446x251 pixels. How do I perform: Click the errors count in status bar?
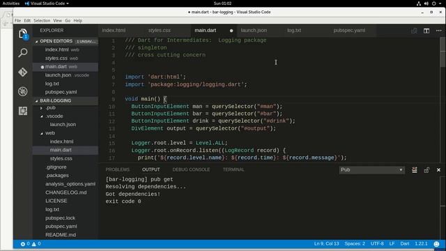(x=25, y=244)
